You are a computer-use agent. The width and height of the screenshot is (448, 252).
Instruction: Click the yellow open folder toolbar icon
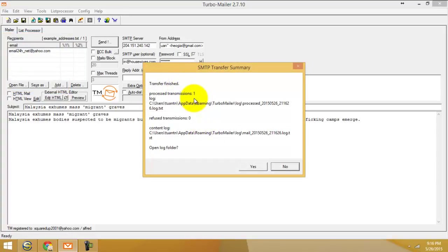tap(16, 20)
